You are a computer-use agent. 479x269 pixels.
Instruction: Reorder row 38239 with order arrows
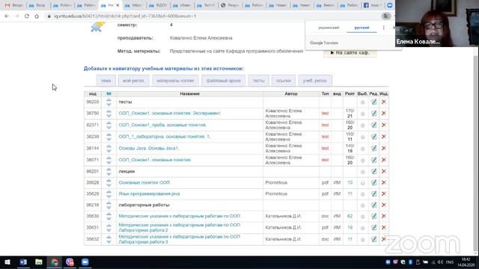[x=109, y=137]
